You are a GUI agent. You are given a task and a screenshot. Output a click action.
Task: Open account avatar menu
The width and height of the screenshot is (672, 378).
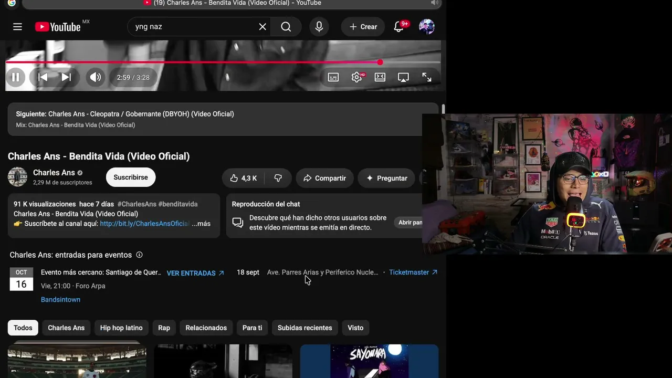(427, 27)
